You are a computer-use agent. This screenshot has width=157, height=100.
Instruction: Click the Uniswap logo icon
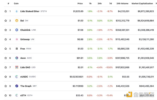pyautogui.click(x=17, y=39)
